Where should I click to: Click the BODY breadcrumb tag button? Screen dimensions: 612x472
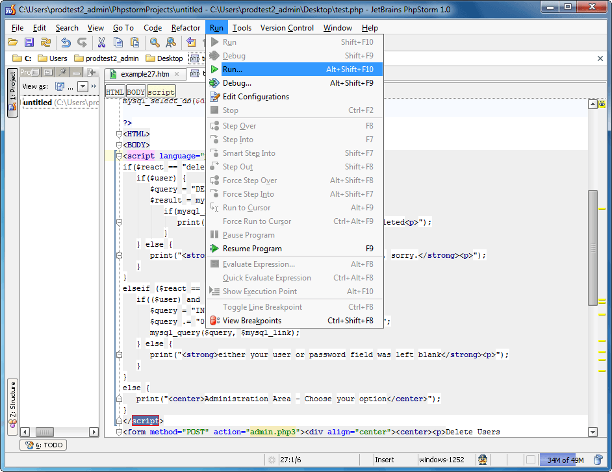(x=136, y=92)
